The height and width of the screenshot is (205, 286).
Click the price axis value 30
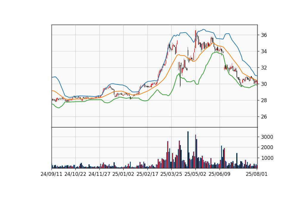tap(264, 84)
